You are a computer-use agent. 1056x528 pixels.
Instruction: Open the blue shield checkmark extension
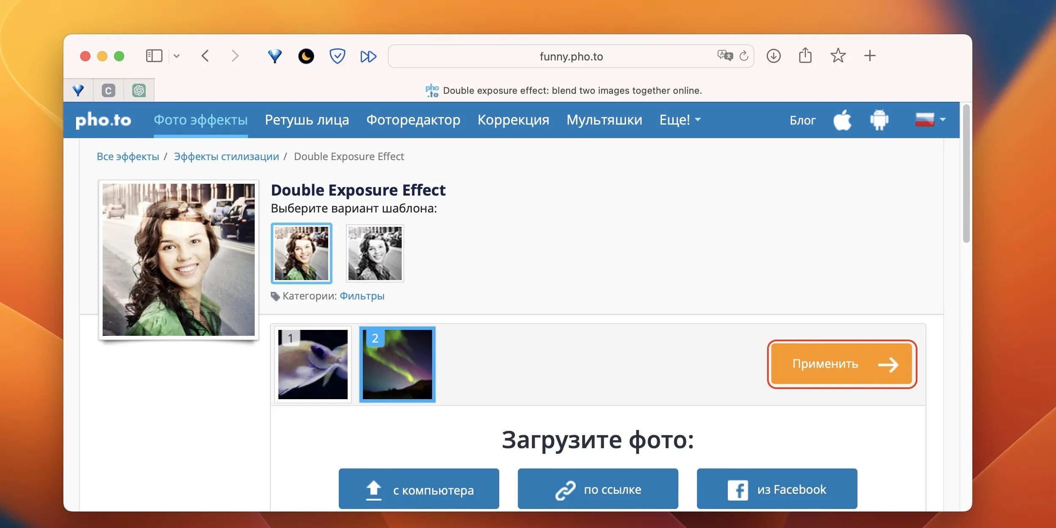tap(337, 56)
